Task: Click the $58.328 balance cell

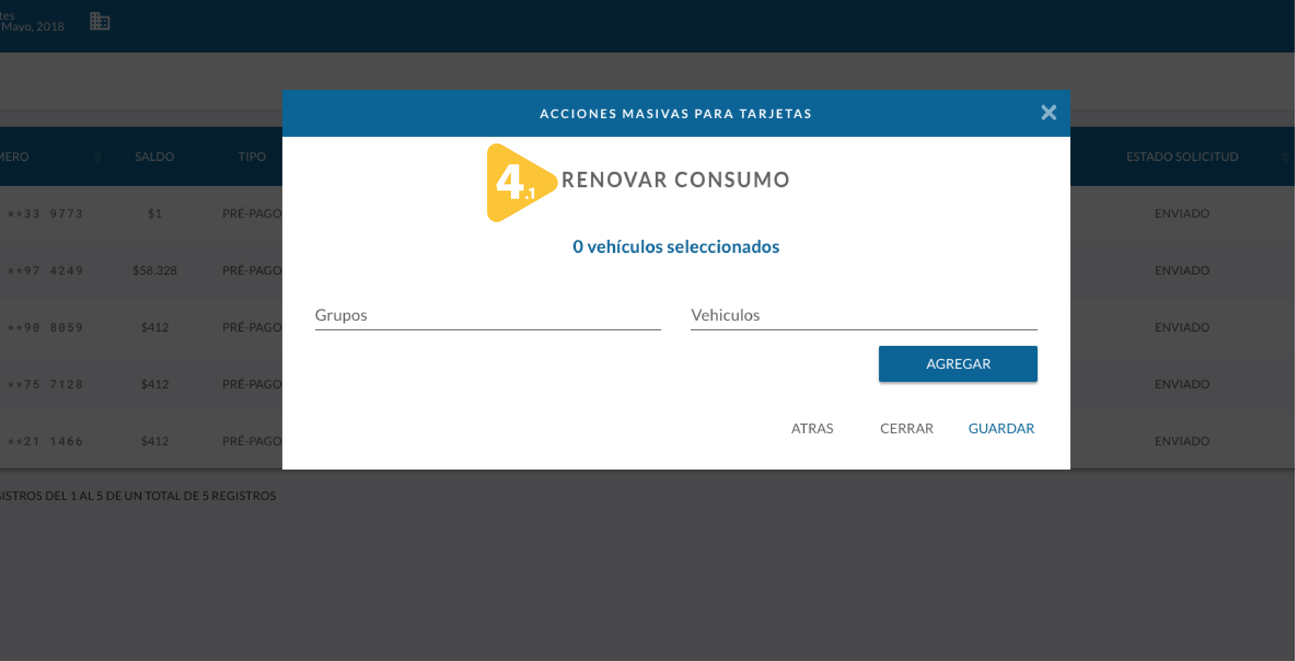Action: click(154, 270)
